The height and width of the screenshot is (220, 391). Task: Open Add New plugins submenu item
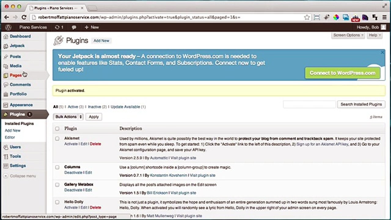[x=13, y=130]
